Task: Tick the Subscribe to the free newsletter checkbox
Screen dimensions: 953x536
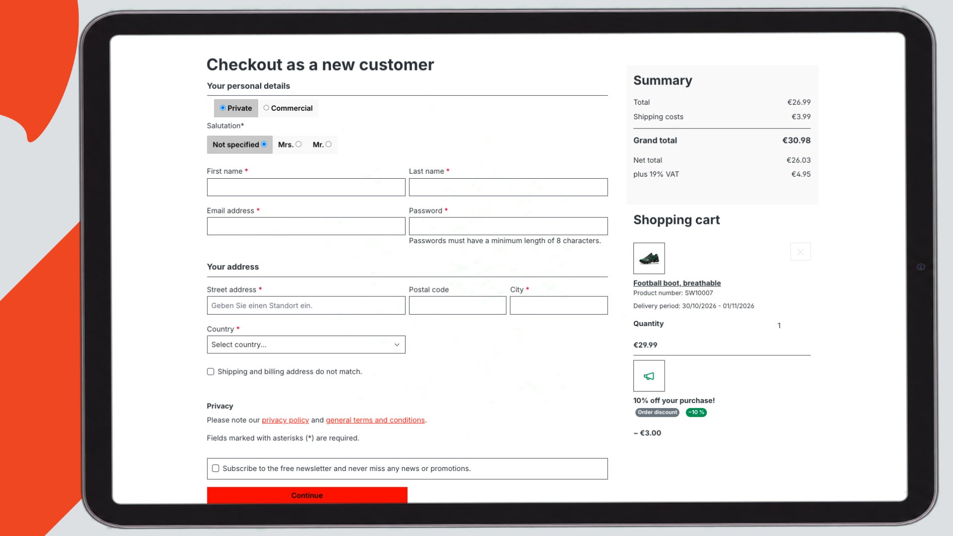Action: pos(215,469)
